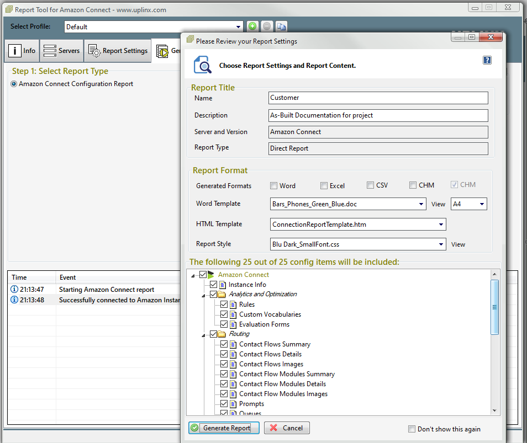527x443 pixels.
Task: Click the Time column header
Action: 32,277
